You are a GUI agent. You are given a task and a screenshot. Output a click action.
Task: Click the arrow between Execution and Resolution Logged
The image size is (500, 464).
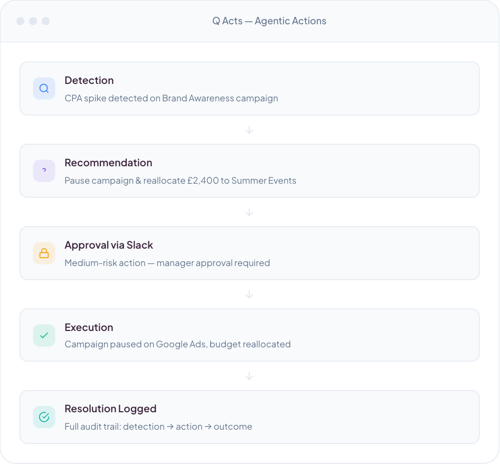pos(249,376)
